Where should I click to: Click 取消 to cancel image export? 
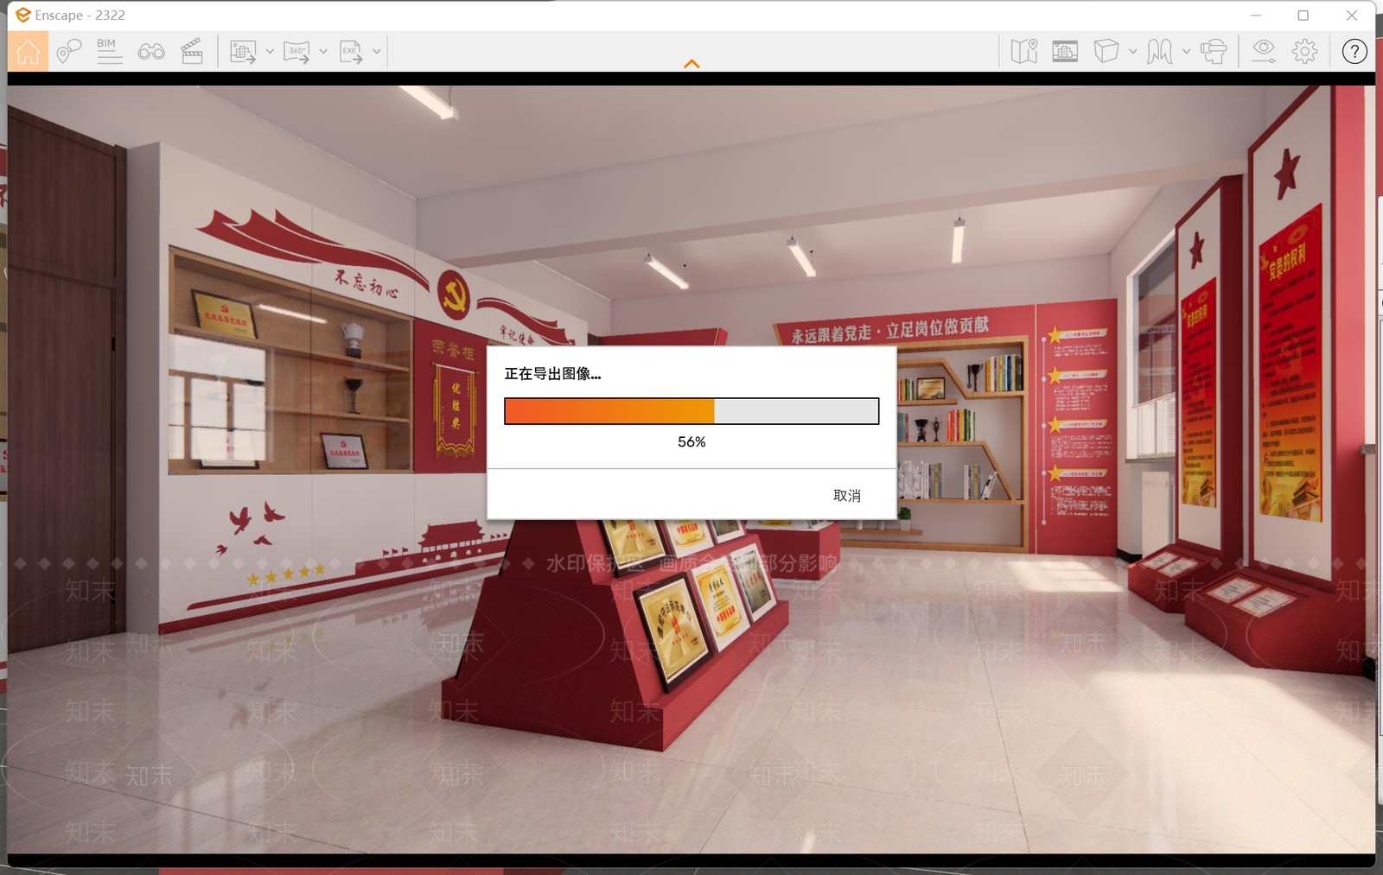847,495
